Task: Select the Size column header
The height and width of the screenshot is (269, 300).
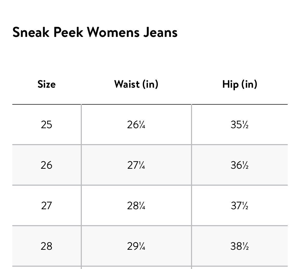Action: point(46,84)
